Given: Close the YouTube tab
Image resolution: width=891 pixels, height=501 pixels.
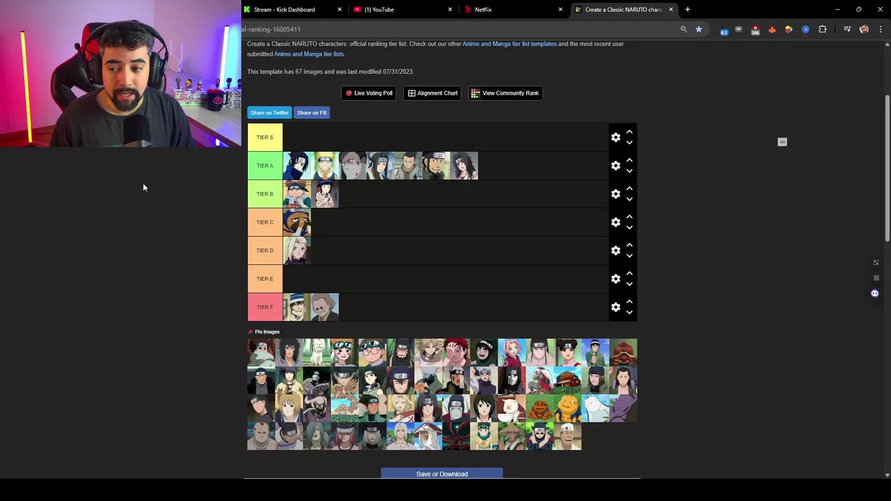Looking at the screenshot, I should pyautogui.click(x=450, y=10).
